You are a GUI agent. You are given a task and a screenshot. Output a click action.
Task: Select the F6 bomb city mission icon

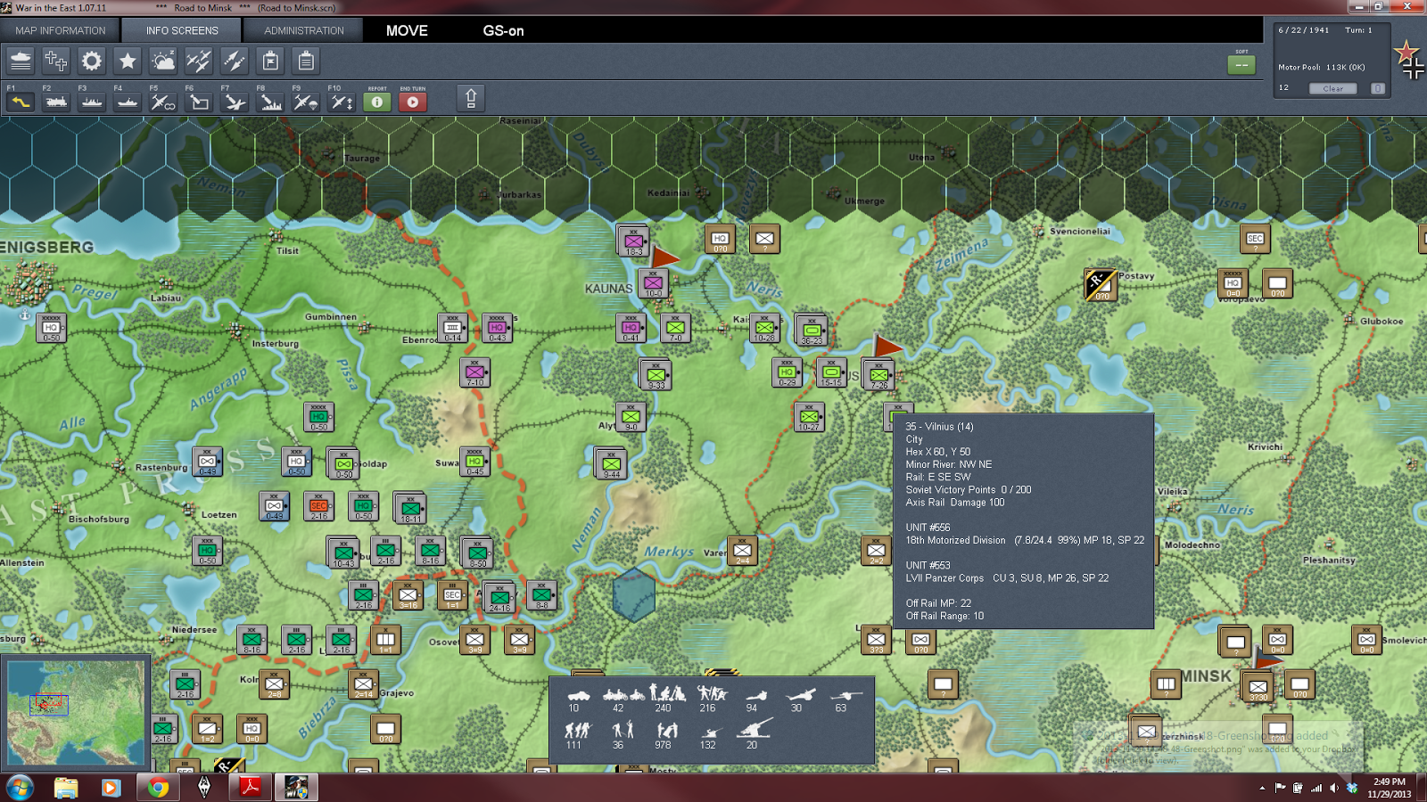point(197,102)
